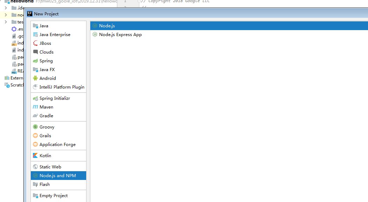Viewport: 368px width, 202px height.
Task: Select Flash project type
Action: 58,184
